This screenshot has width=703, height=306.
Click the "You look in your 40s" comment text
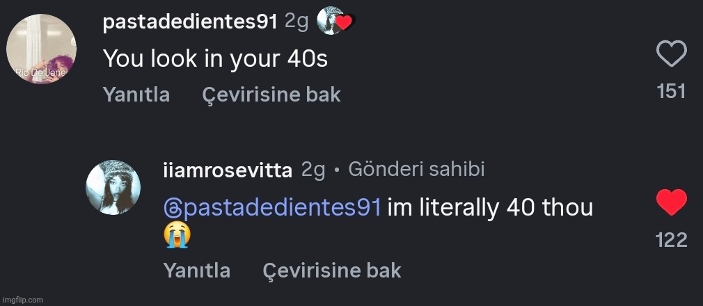tap(215, 59)
